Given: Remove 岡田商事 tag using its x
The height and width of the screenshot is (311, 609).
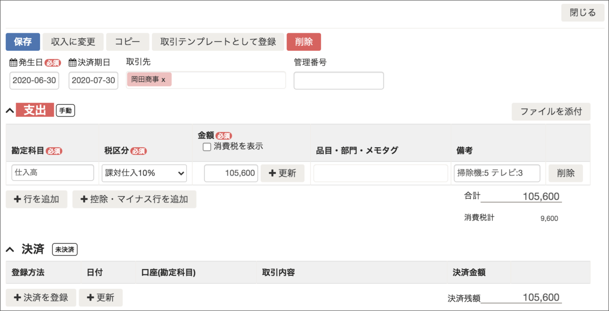Looking at the screenshot, I should point(163,80).
